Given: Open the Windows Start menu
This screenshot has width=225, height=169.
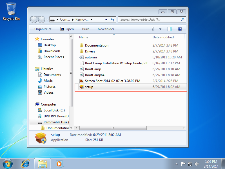Looking at the screenshot, I should click(x=8, y=164).
